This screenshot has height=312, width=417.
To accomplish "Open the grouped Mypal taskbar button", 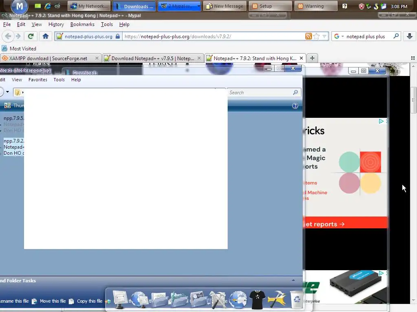I will point(179,6).
